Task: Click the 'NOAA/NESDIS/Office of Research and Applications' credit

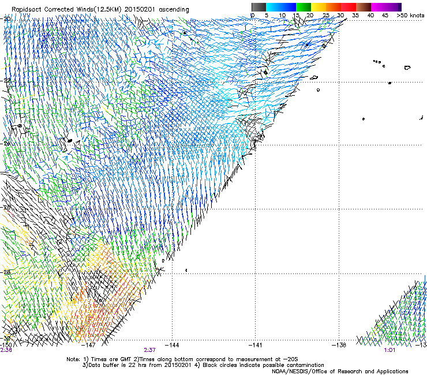Action: coord(340,372)
